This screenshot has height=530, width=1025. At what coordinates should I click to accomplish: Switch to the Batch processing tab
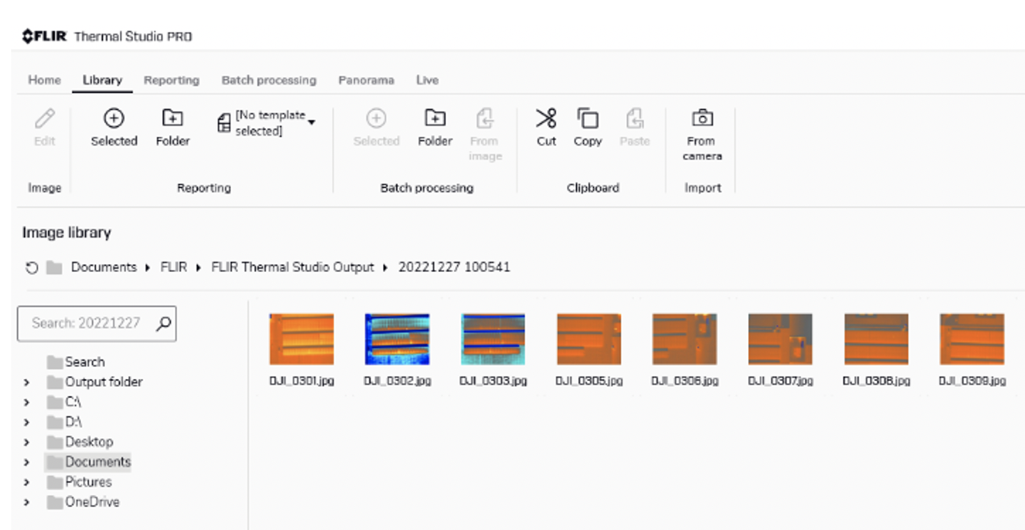click(x=268, y=80)
